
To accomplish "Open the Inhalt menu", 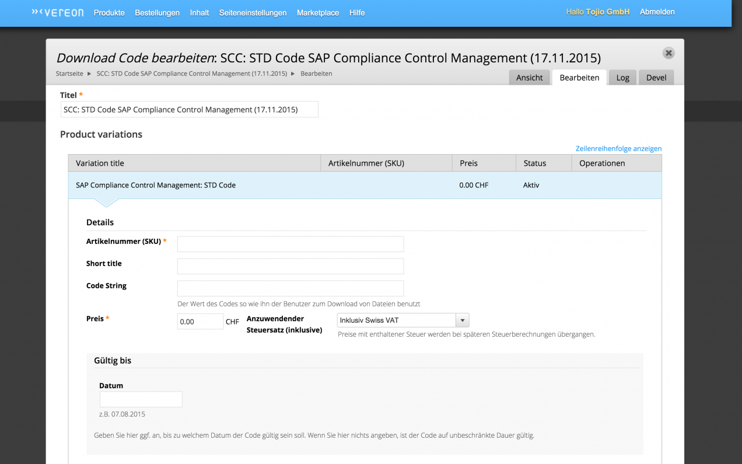I will pos(199,13).
